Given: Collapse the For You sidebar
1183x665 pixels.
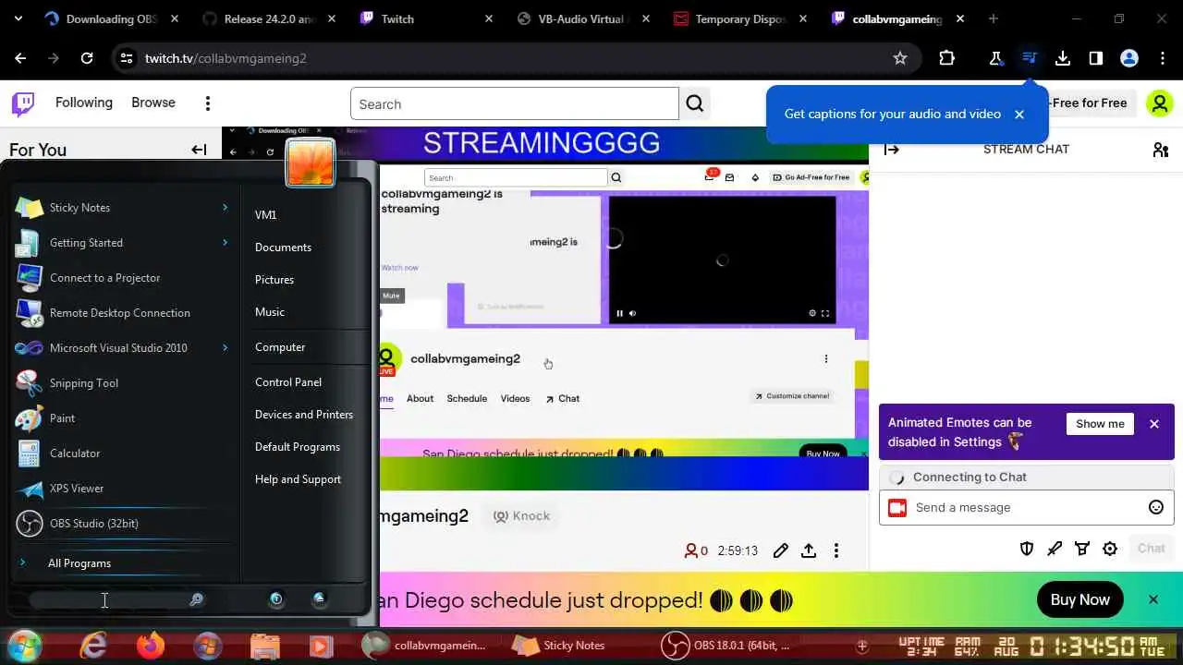Looking at the screenshot, I should 199,150.
